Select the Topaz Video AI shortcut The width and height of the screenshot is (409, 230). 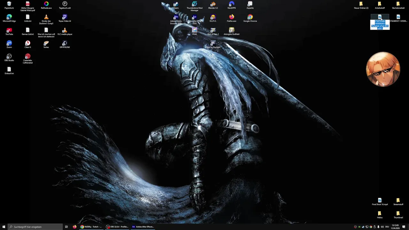[x=65, y=18]
